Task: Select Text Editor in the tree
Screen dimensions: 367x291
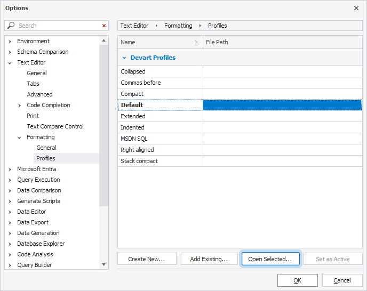Action: pyautogui.click(x=31, y=62)
